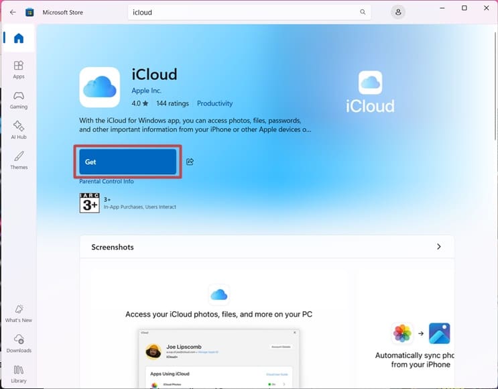Open the Apple Inc. publisher link

tap(146, 91)
